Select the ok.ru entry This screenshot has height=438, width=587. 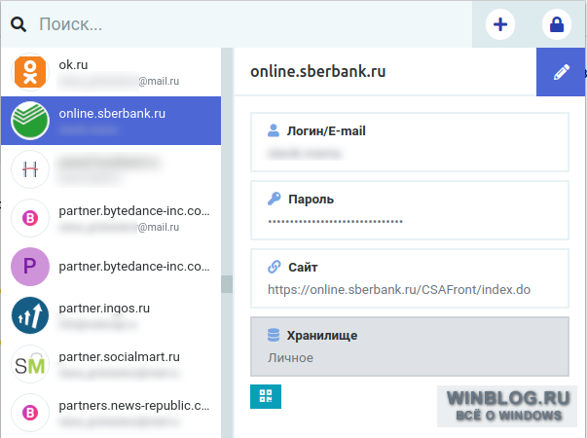[x=111, y=72]
